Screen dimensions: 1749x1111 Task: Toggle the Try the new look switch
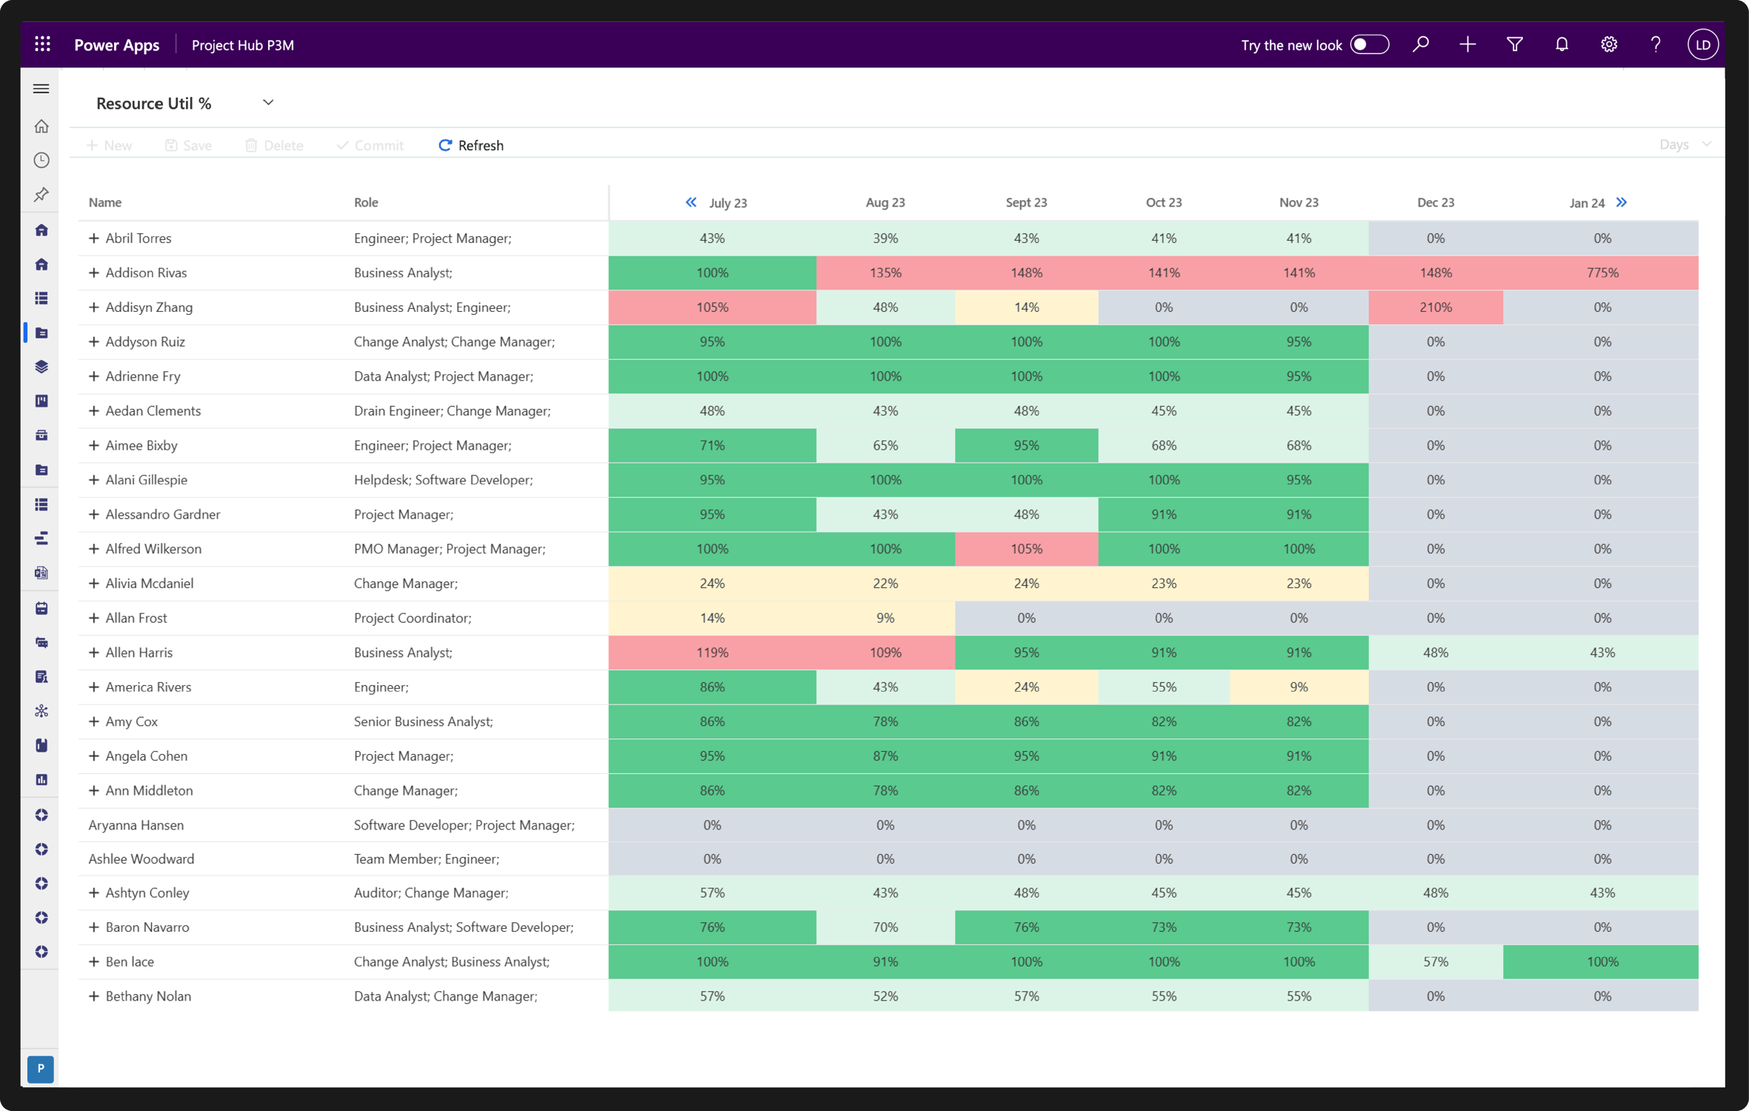pos(1369,44)
